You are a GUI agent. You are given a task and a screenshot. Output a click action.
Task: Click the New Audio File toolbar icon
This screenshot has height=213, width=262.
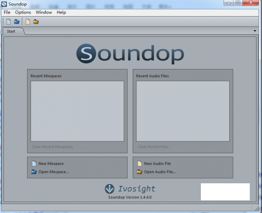pos(28,21)
